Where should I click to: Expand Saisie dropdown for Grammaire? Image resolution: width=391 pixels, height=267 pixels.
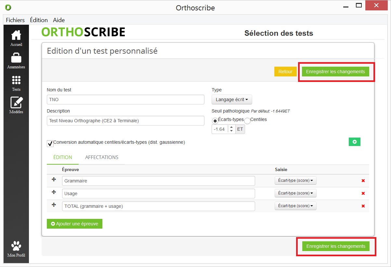(x=295, y=180)
